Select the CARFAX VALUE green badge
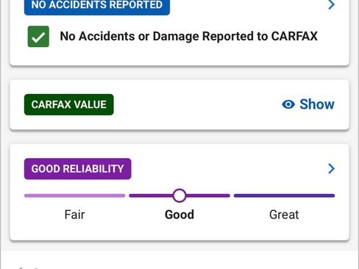Image resolution: width=359 pixels, height=269 pixels. point(69,104)
